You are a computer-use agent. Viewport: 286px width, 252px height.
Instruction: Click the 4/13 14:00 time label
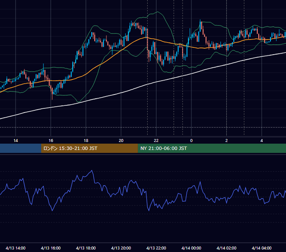[16, 248]
